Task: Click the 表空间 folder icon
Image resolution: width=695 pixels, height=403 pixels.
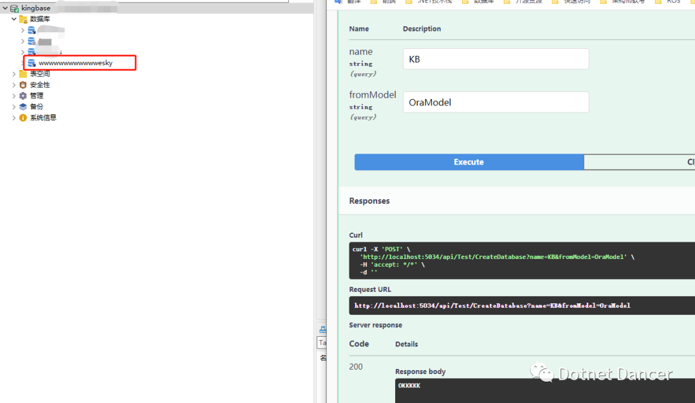Action: coord(23,74)
